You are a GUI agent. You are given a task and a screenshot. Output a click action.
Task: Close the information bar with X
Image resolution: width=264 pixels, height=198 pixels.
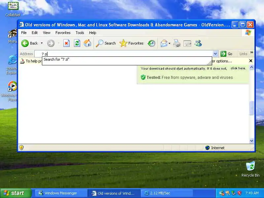coord(251,61)
